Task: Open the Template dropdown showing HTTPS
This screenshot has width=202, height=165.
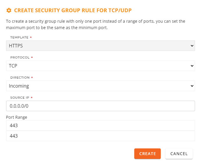Action: [101, 46]
